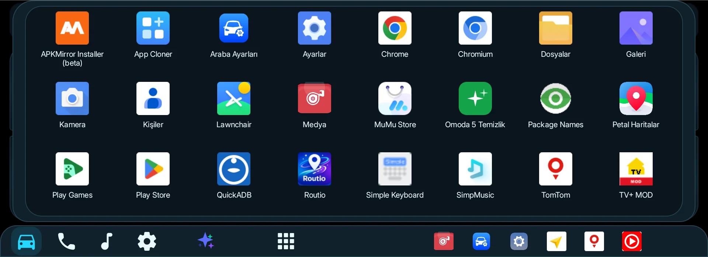Open TomTom app in app grid
The width and height of the screenshot is (708, 257).
point(556,169)
